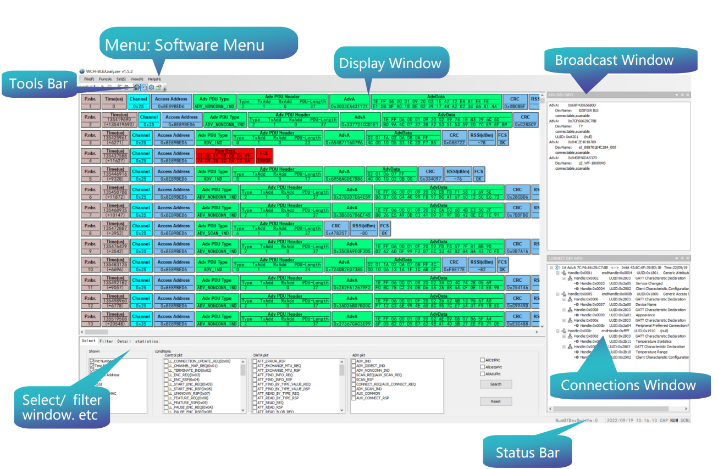The height and width of the screenshot is (469, 718).
Task: Collapse the 1# AdvA connection root node
Action: (x=551, y=267)
